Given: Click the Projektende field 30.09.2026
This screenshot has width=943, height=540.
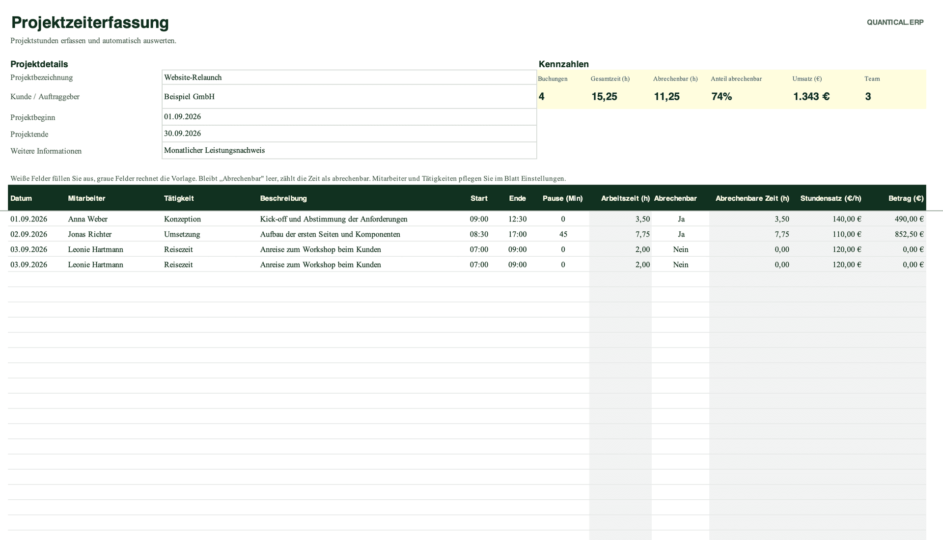Looking at the screenshot, I should coord(349,134).
